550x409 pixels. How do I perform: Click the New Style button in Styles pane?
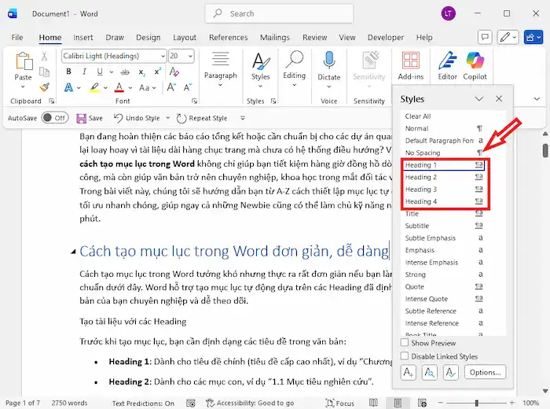[409, 372]
